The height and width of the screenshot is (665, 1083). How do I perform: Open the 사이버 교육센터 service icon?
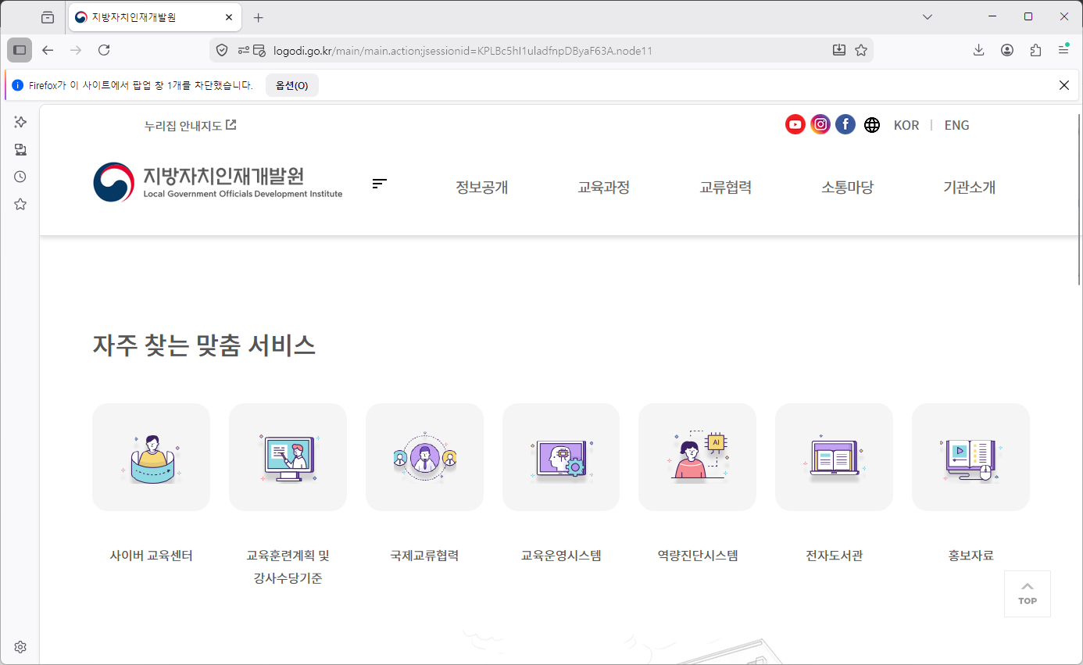coord(151,457)
